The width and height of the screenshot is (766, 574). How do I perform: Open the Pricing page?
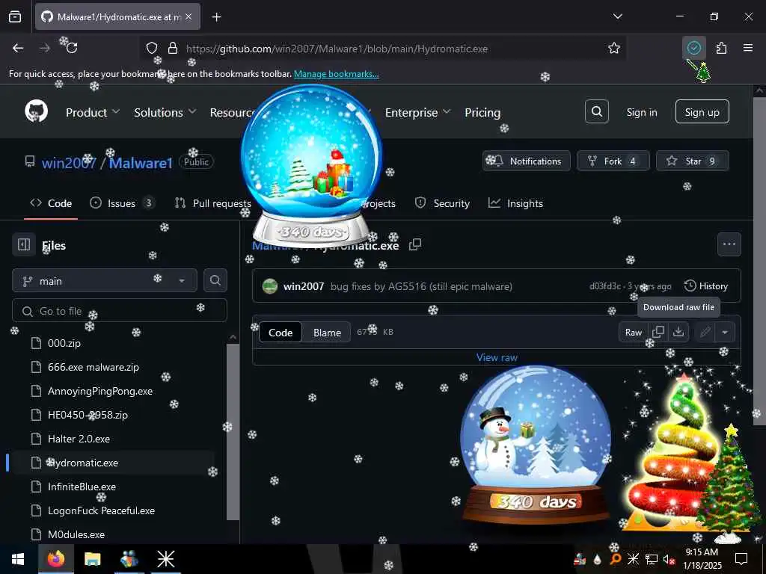pos(482,112)
